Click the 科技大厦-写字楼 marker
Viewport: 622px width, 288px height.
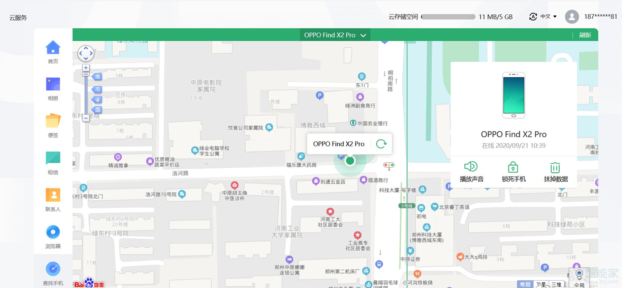422,190
